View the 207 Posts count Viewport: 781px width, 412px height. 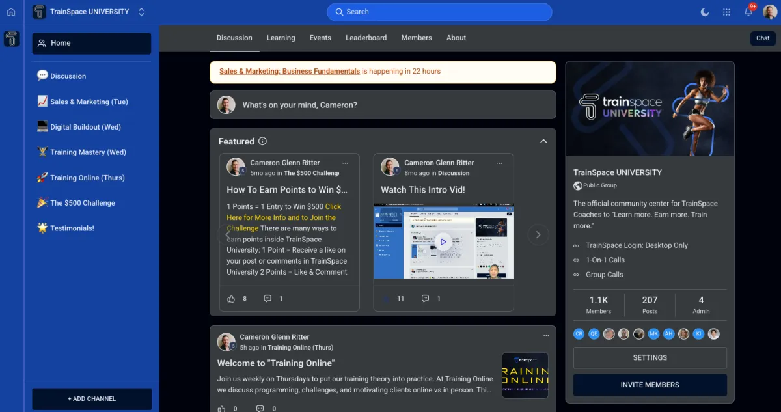coord(650,305)
